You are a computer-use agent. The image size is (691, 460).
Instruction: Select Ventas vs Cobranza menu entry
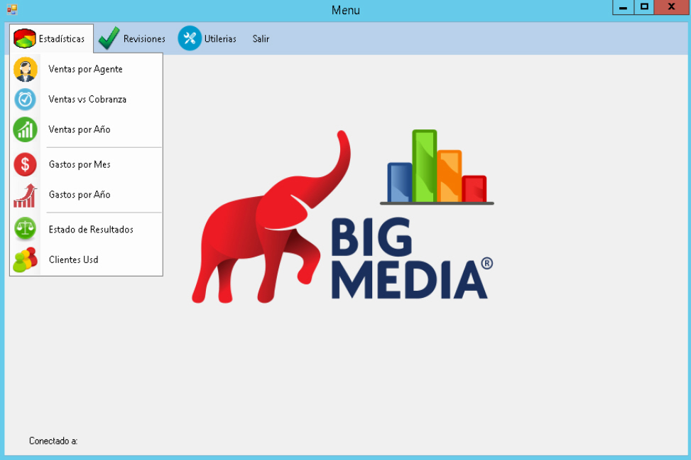click(x=87, y=100)
